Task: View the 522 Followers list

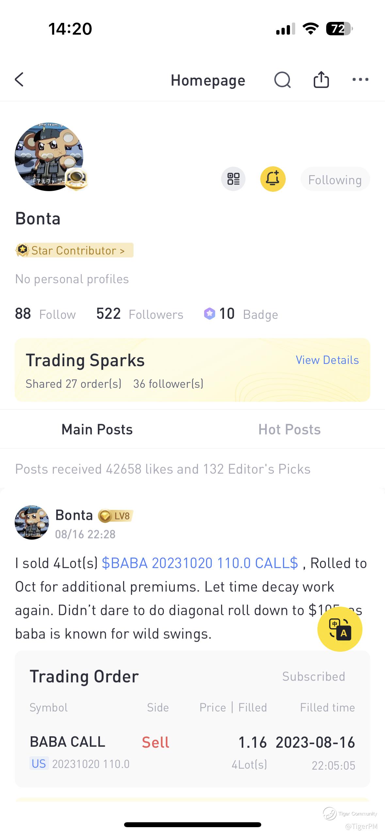Action: click(140, 314)
